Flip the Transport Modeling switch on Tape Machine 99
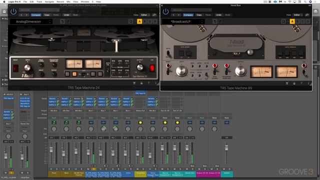Viewport: 320px width, 180px height. (226, 72)
